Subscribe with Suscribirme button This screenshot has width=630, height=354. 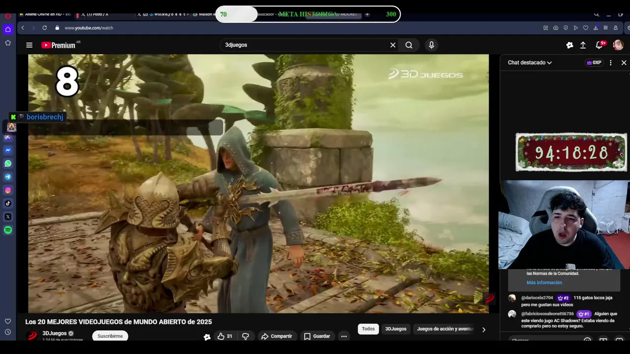(110, 336)
